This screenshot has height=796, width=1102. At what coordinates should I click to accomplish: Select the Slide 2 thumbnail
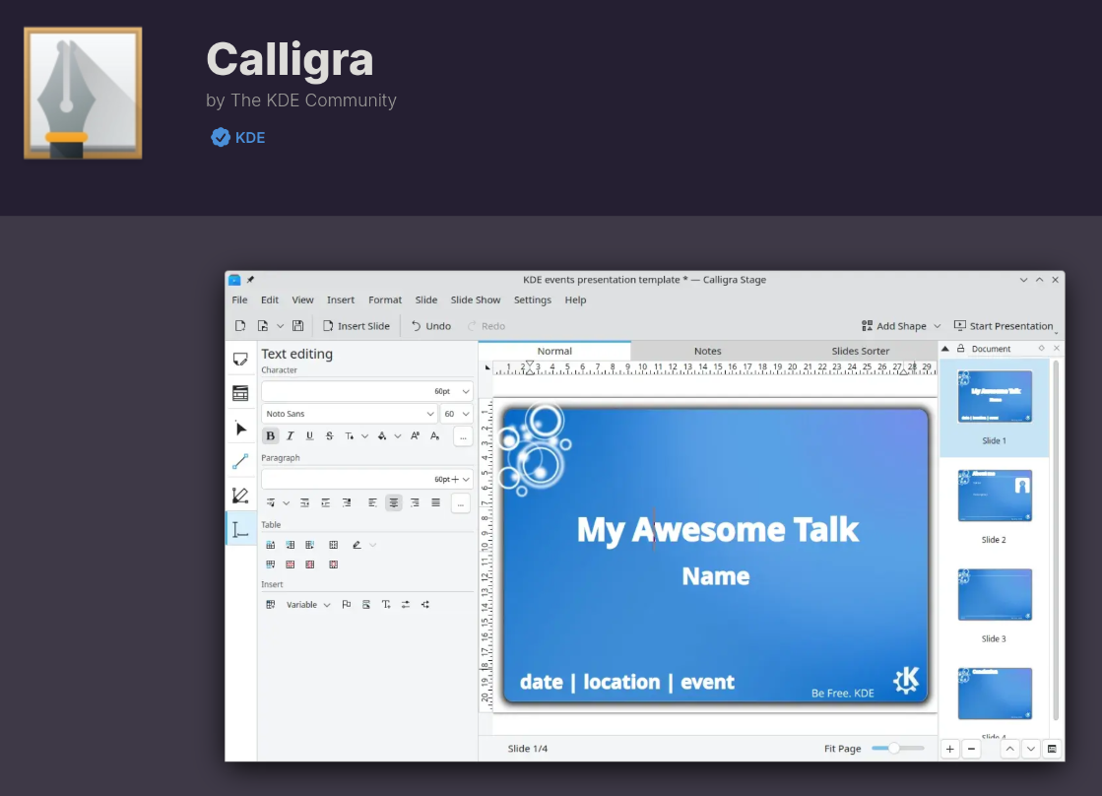point(995,497)
